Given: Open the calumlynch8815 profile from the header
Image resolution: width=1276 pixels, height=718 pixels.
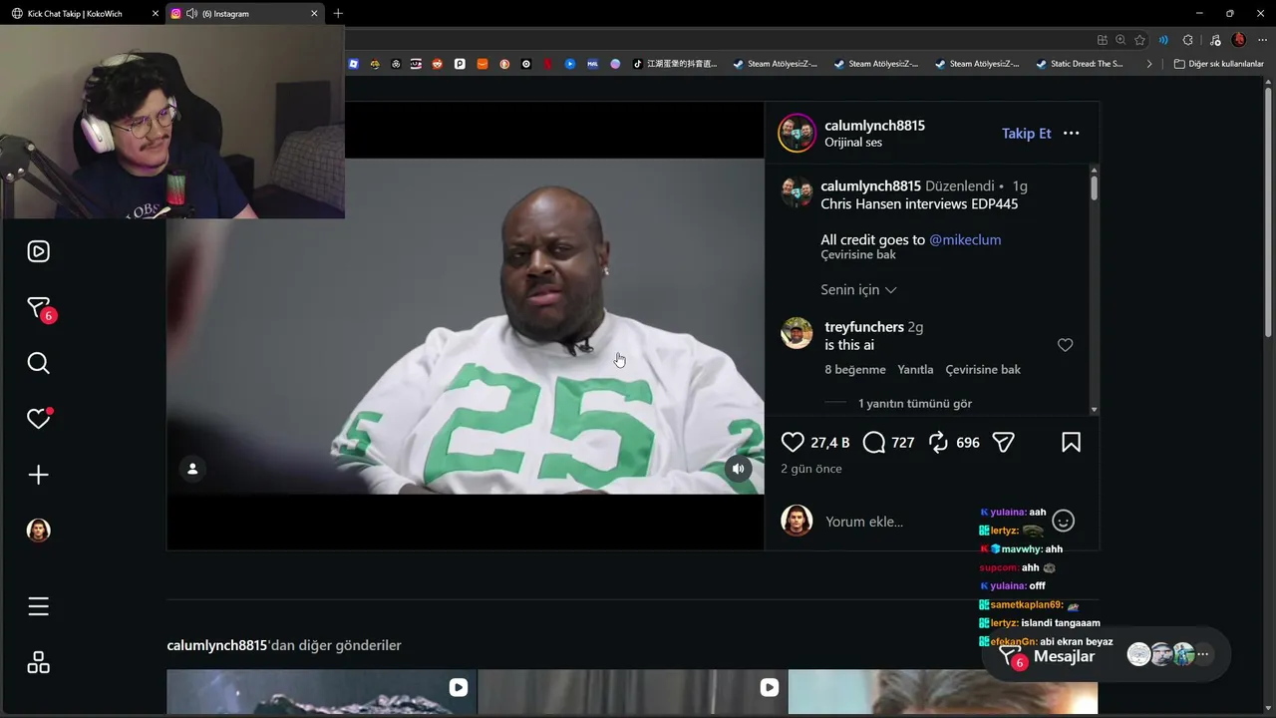Looking at the screenshot, I should 874,126.
